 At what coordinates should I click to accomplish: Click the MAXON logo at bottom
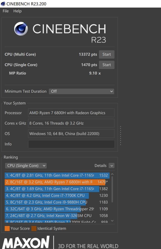[26, 242]
